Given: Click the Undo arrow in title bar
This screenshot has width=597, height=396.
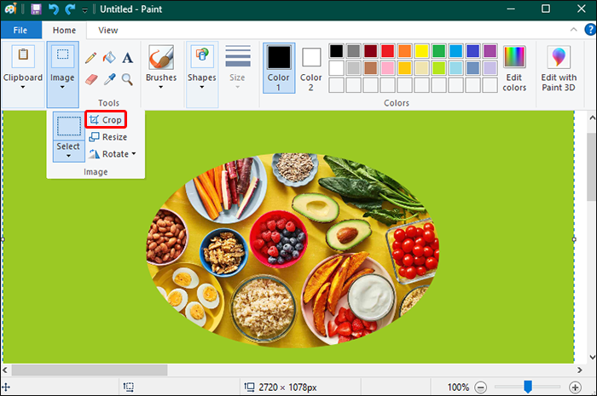Looking at the screenshot, I should 53,9.
